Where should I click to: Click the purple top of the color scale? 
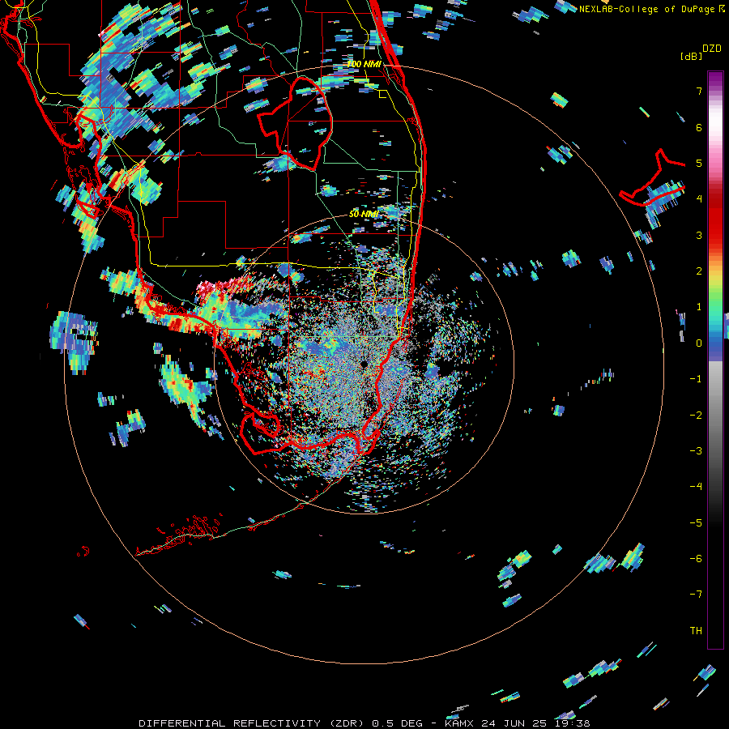715,79
